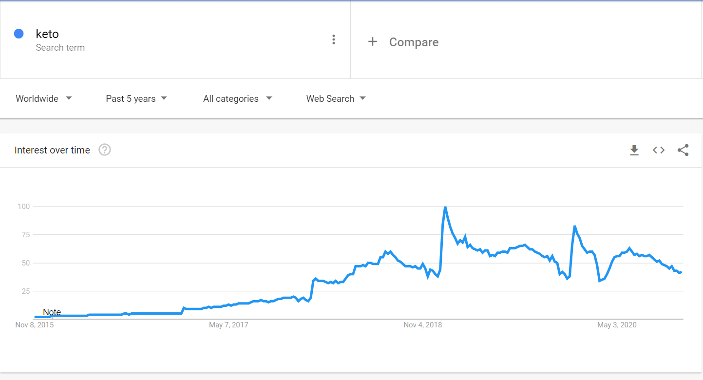Click the blue keto color dot
The image size is (703, 380).
(x=19, y=34)
